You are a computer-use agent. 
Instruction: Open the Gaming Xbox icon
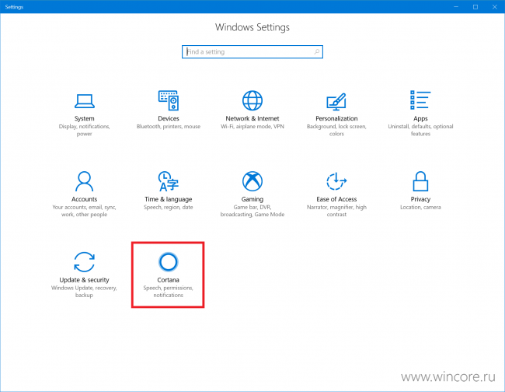click(x=252, y=181)
